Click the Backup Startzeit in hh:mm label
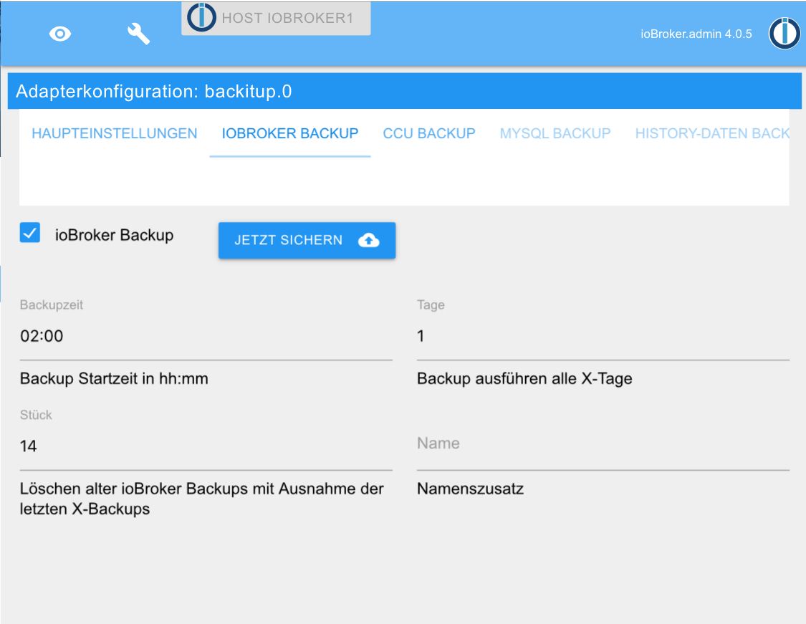This screenshot has height=624, width=806. 114,379
